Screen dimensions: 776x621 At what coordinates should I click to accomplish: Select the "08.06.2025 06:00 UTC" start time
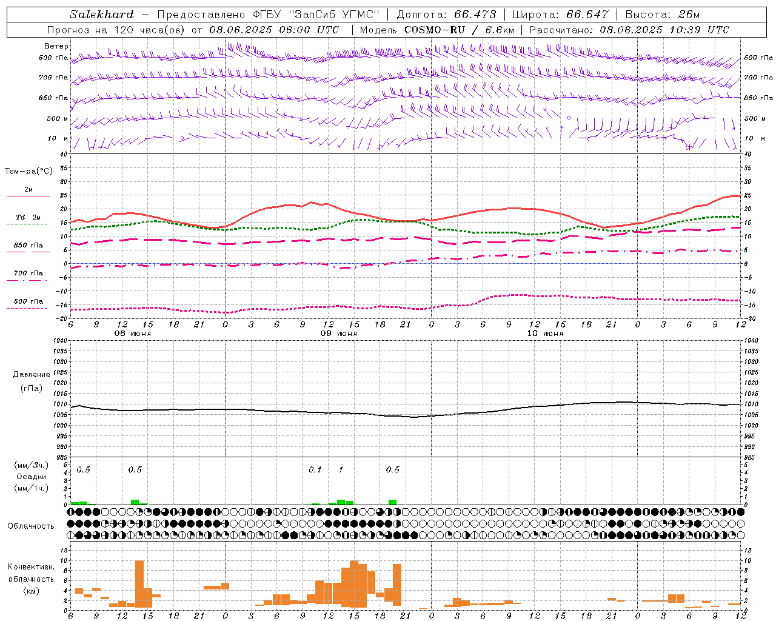coord(275,30)
